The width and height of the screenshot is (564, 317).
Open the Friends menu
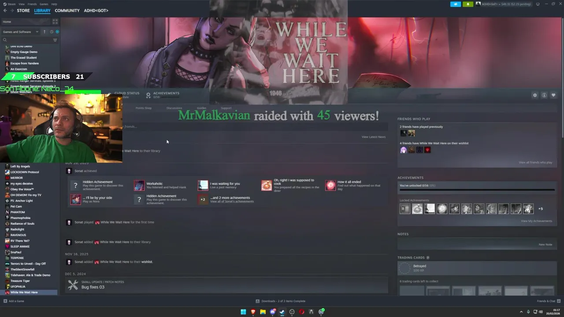32,4
